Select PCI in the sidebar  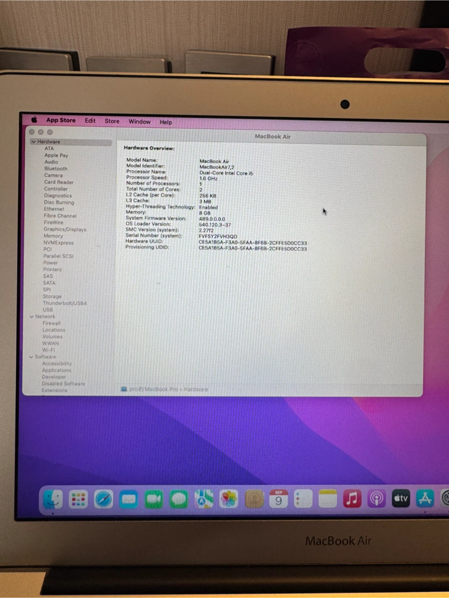pos(47,249)
